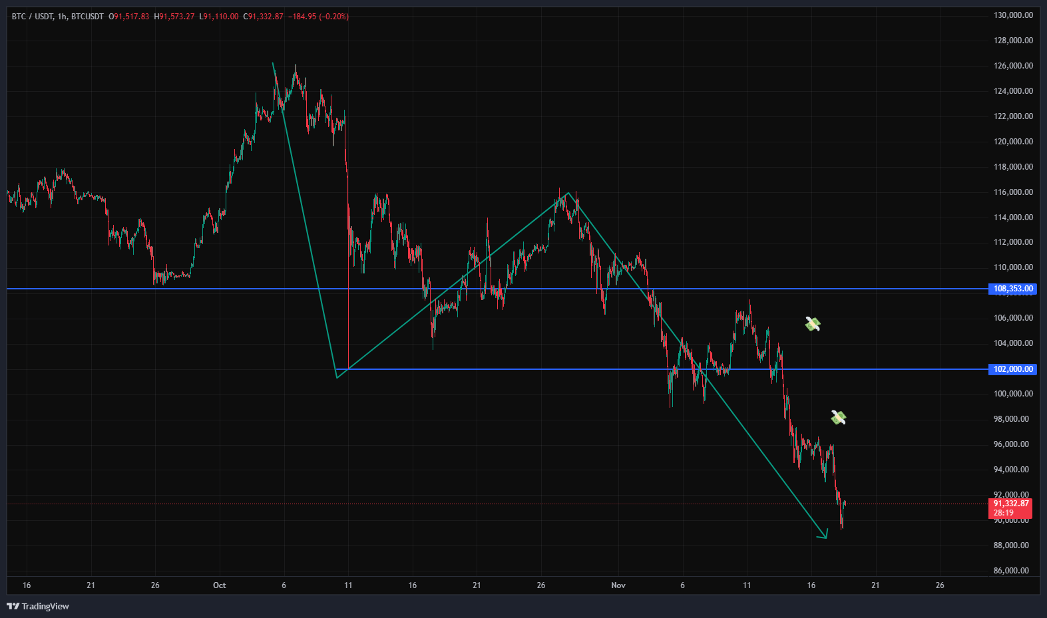Click the 100,000.00 price axis label
This screenshot has height=618, width=1047.
click(x=1013, y=394)
